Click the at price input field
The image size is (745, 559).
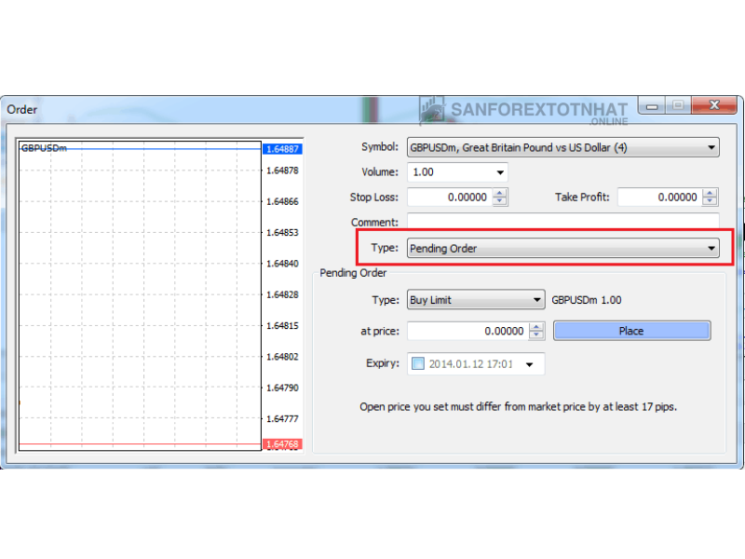tap(467, 331)
